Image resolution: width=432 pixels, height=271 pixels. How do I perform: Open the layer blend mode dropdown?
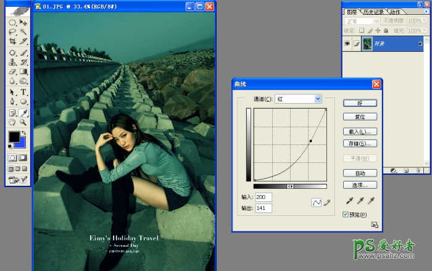pyautogui.click(x=362, y=21)
